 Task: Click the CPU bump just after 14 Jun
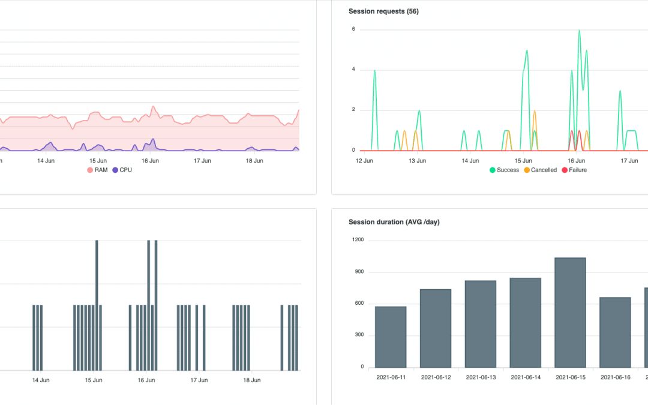pyautogui.click(x=50, y=143)
